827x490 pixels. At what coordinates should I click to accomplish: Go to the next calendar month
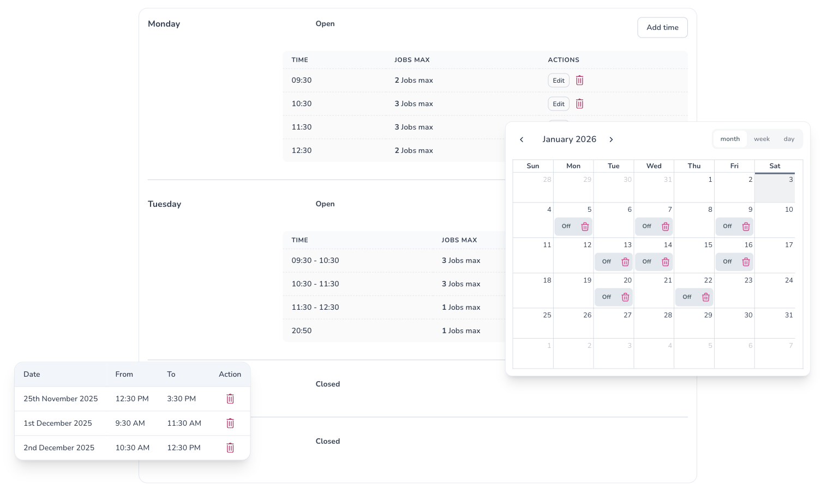coord(611,140)
